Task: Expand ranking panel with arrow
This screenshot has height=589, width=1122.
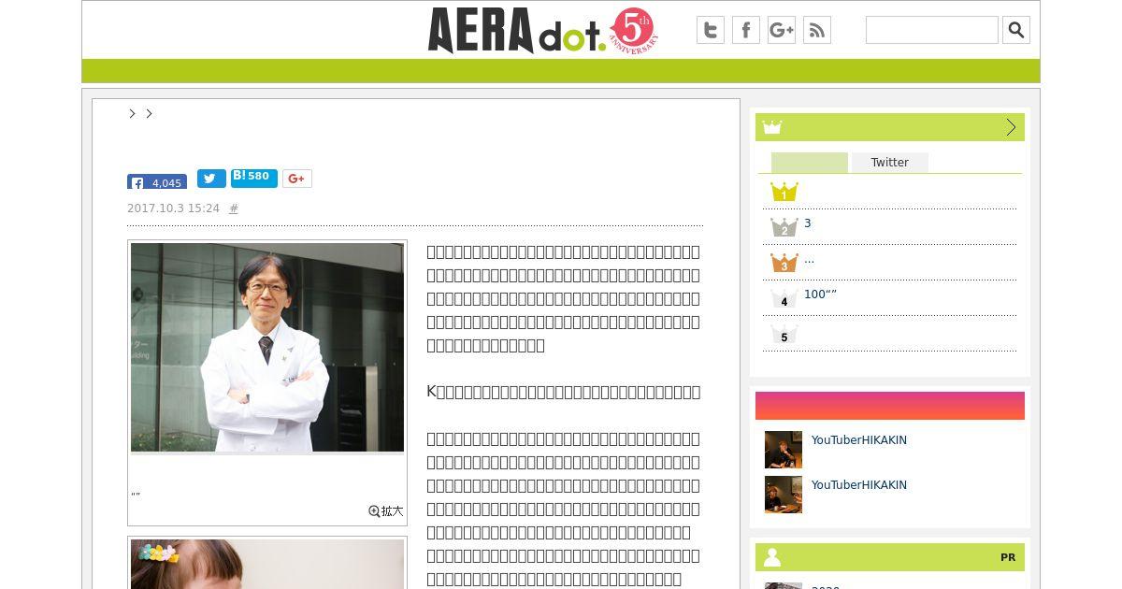Action: pyautogui.click(x=1011, y=127)
